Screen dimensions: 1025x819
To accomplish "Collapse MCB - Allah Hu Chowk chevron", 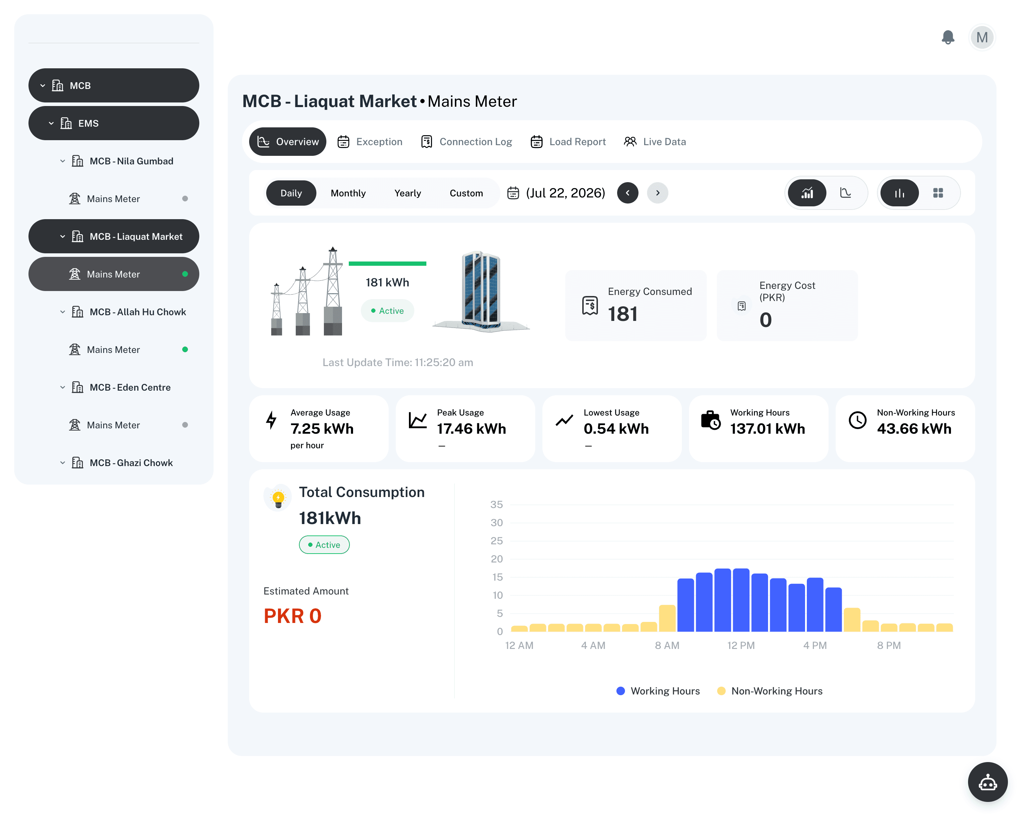I will click(x=62, y=312).
